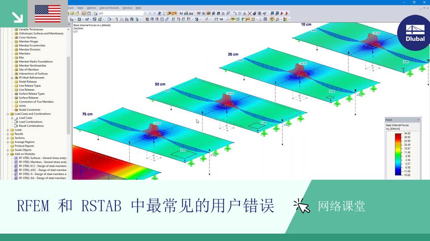Expand the Sections folder
The height and width of the screenshot is (241, 430).
(8, 138)
